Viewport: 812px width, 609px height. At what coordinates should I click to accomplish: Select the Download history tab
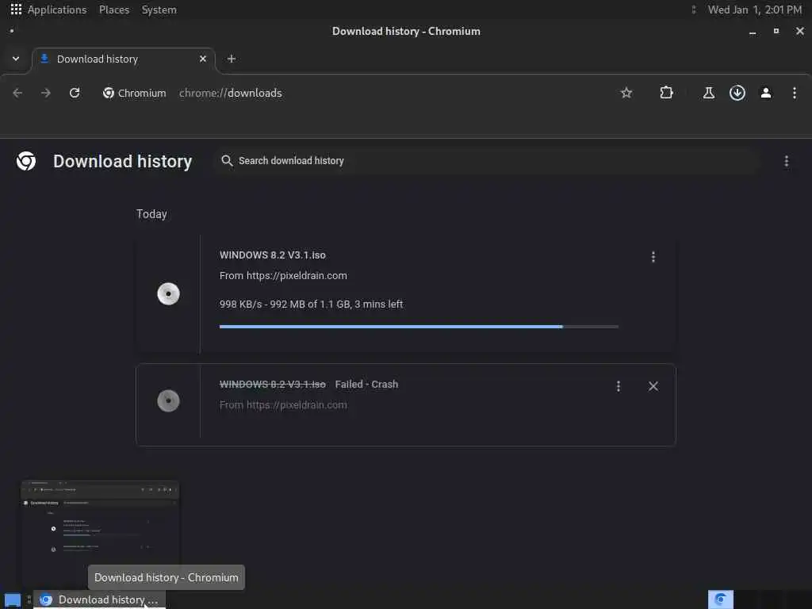click(123, 59)
